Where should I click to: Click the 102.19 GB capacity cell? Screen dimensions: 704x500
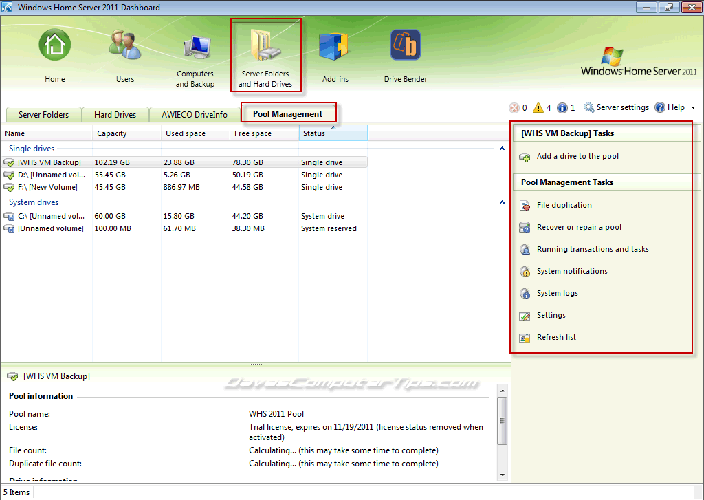click(x=112, y=162)
